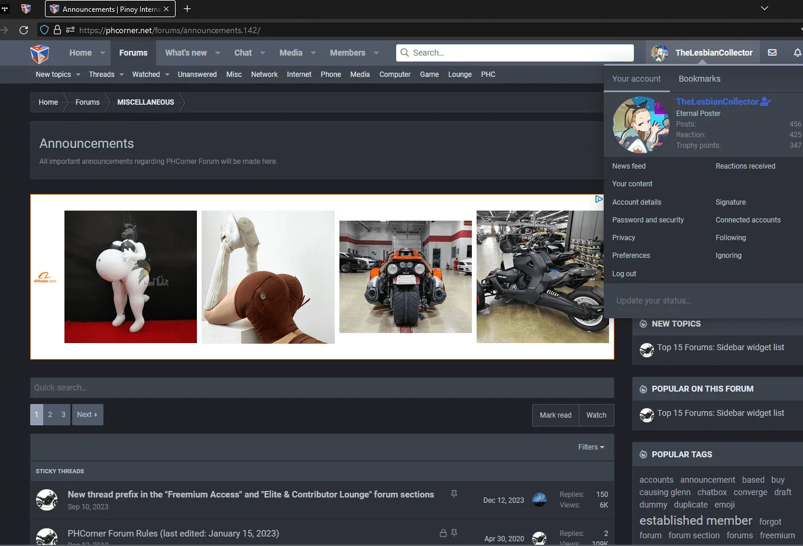Open the Lounge subnav link
The image size is (803, 546).
(x=460, y=75)
